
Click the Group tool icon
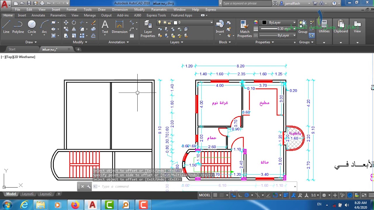(303, 27)
